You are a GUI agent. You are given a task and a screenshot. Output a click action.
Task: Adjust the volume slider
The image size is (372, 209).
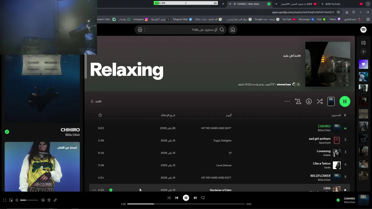(29, 200)
